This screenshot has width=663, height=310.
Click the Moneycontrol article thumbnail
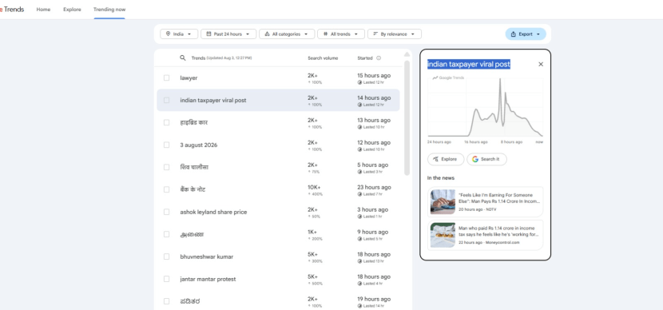point(443,235)
